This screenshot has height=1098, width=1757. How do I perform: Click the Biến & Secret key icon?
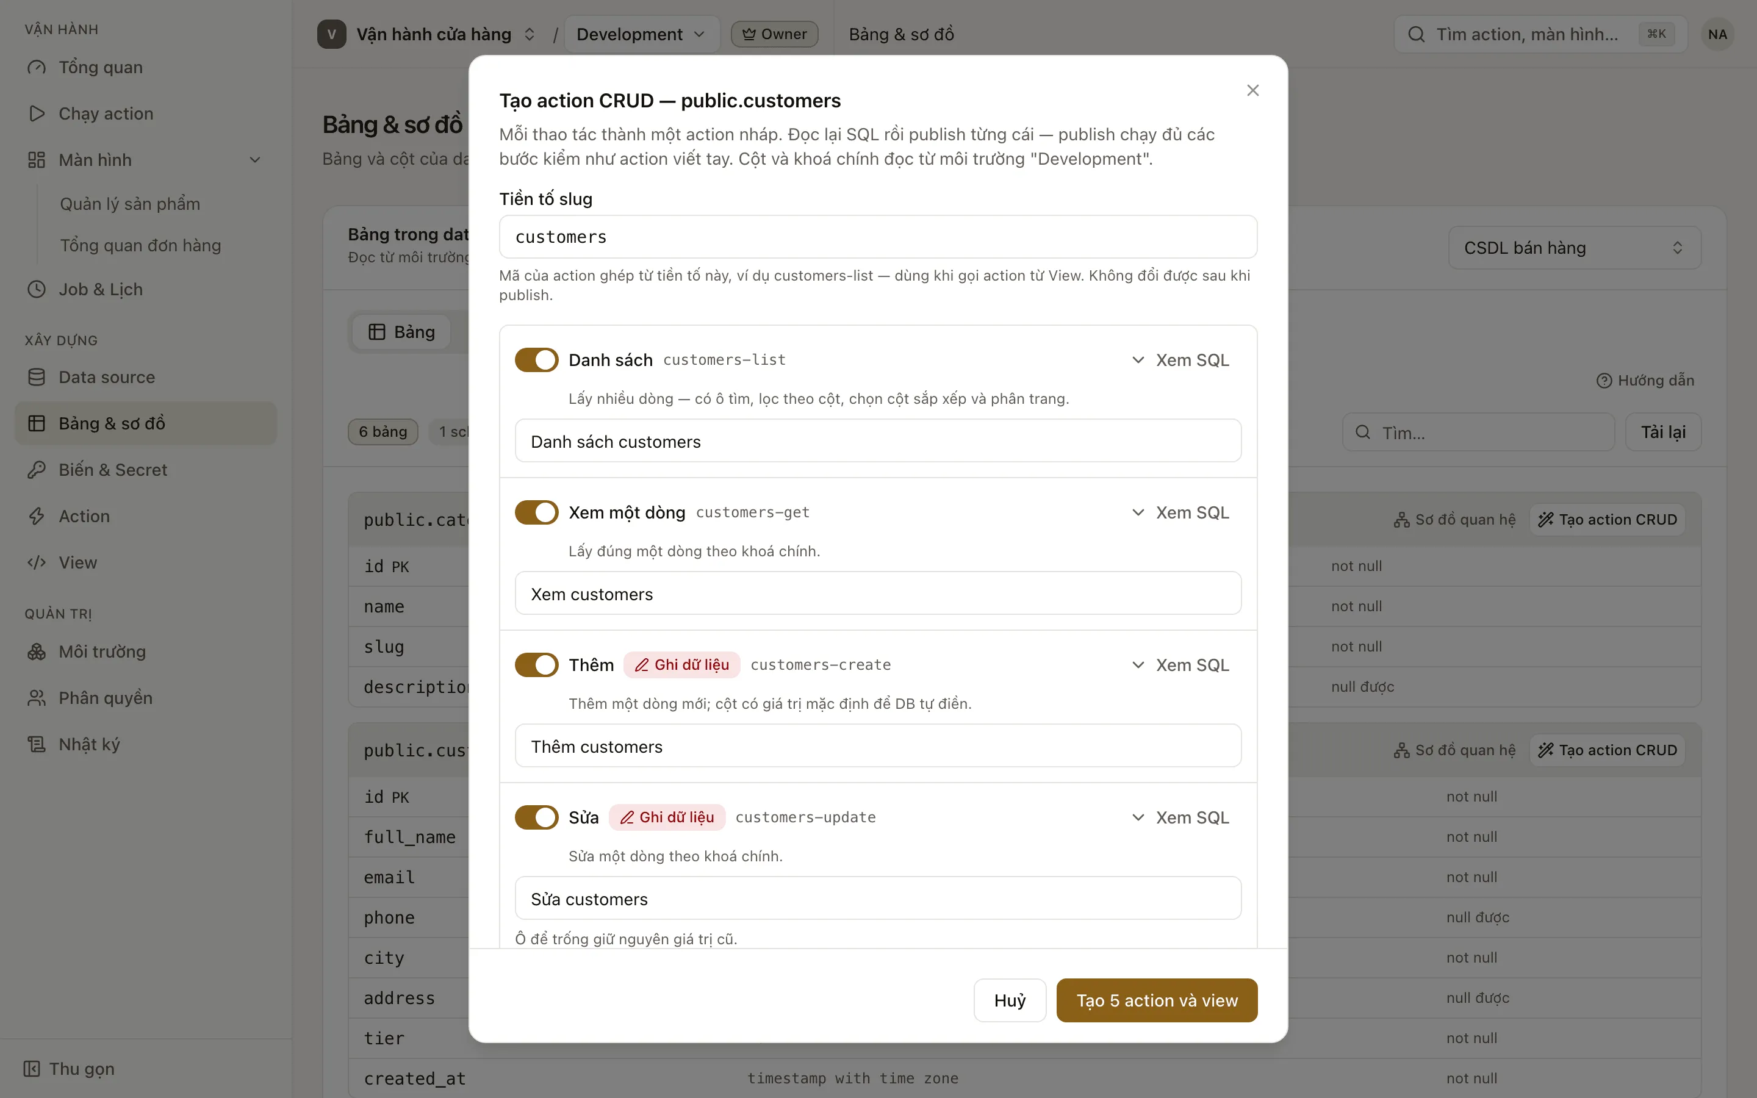[x=37, y=470]
